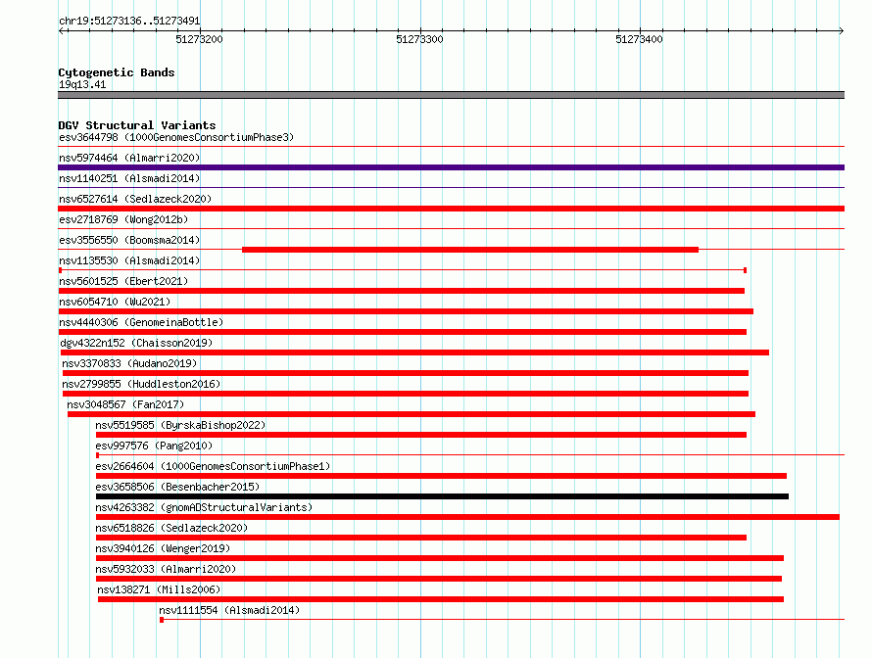Open variant nsv1135530 (Alsmadi2014)

click(x=129, y=260)
